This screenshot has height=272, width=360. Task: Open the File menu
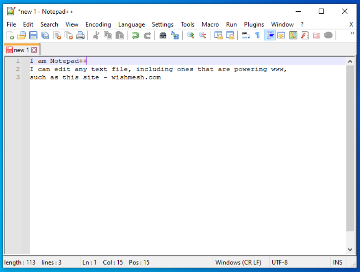tap(11, 24)
